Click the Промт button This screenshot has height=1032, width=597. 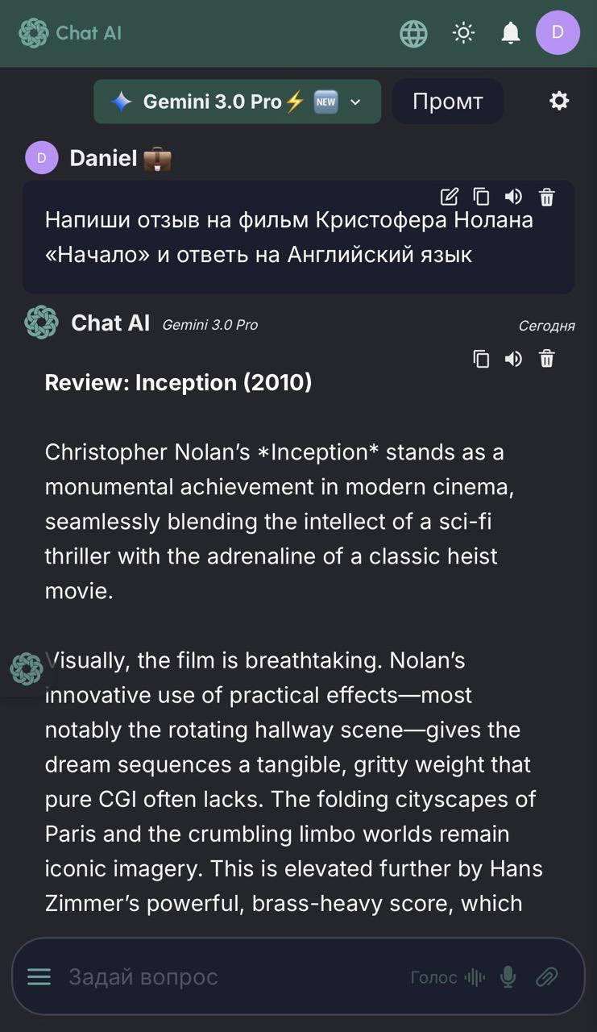coord(447,102)
